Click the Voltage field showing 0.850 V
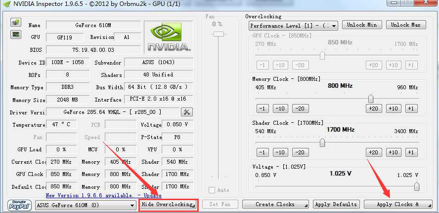Image resolution: width=439 pixels, height=213 pixels. coord(177,125)
